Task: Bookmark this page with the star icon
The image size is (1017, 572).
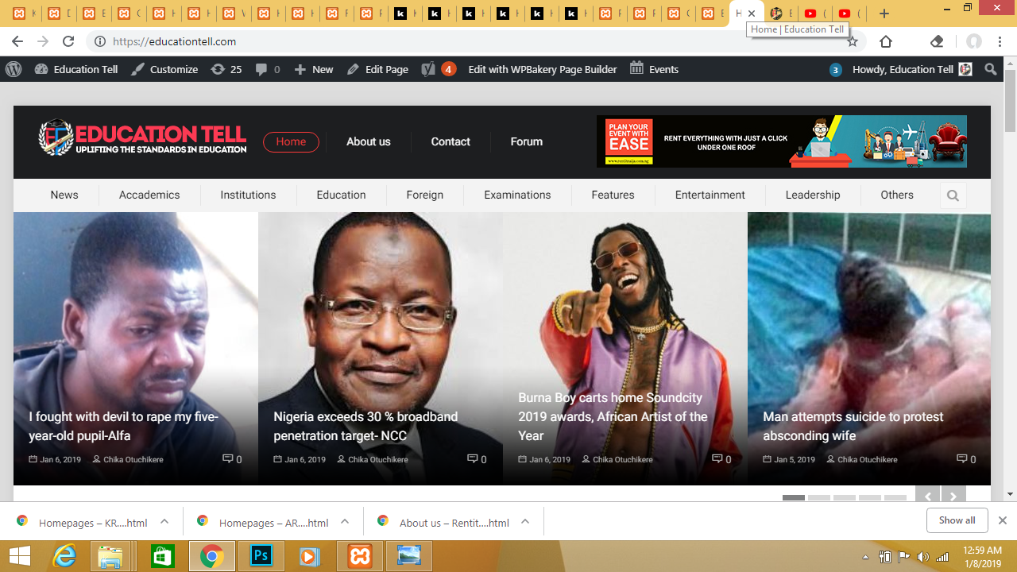Action: [x=853, y=41]
